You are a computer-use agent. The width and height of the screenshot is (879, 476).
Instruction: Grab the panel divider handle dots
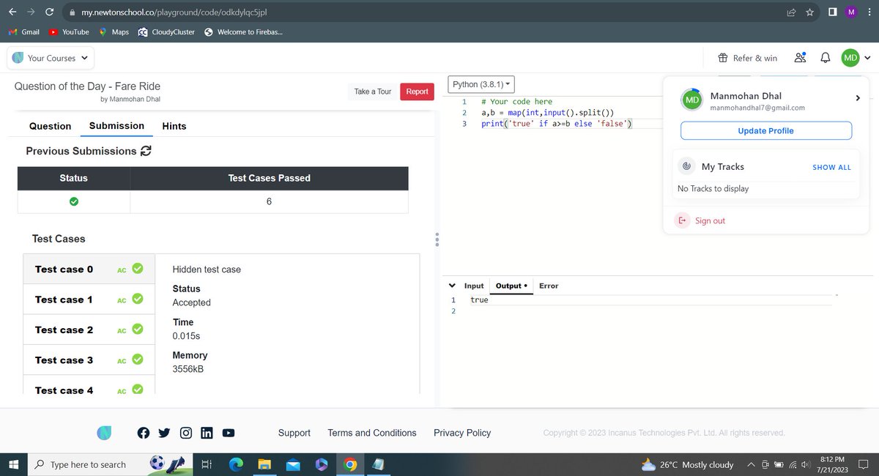click(x=437, y=239)
